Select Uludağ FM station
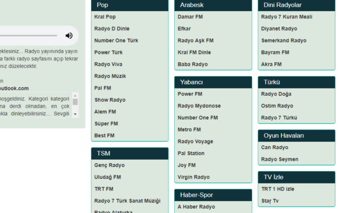341x213 pixels. (x=108, y=177)
